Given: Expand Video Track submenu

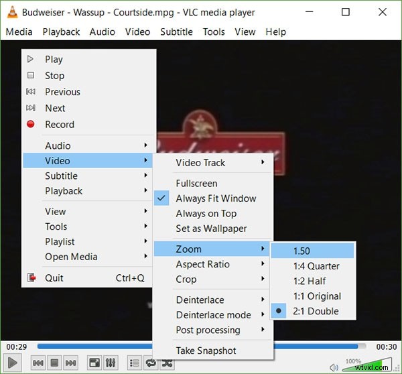Looking at the screenshot, I should (x=212, y=163).
